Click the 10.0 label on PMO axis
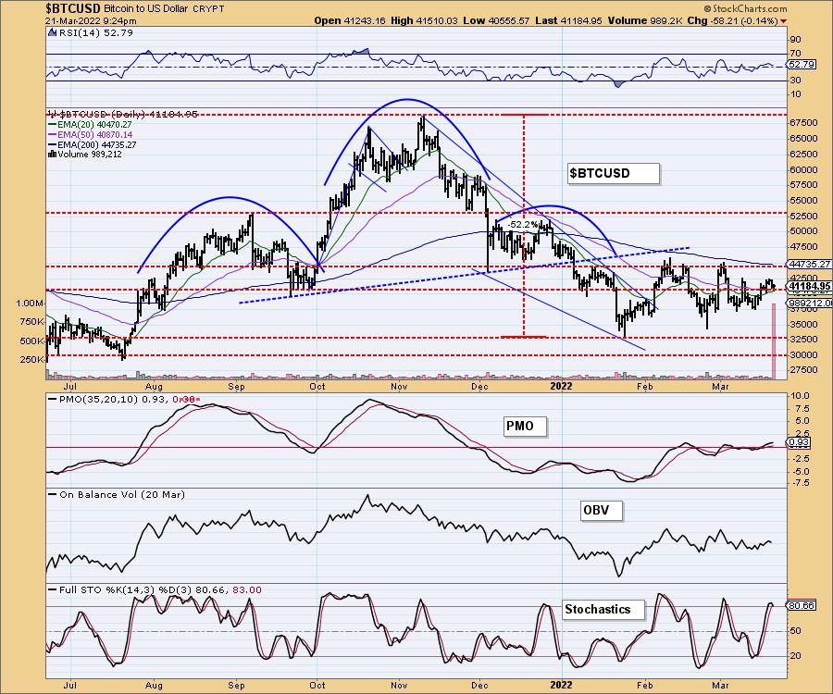The image size is (833, 694). tap(800, 396)
